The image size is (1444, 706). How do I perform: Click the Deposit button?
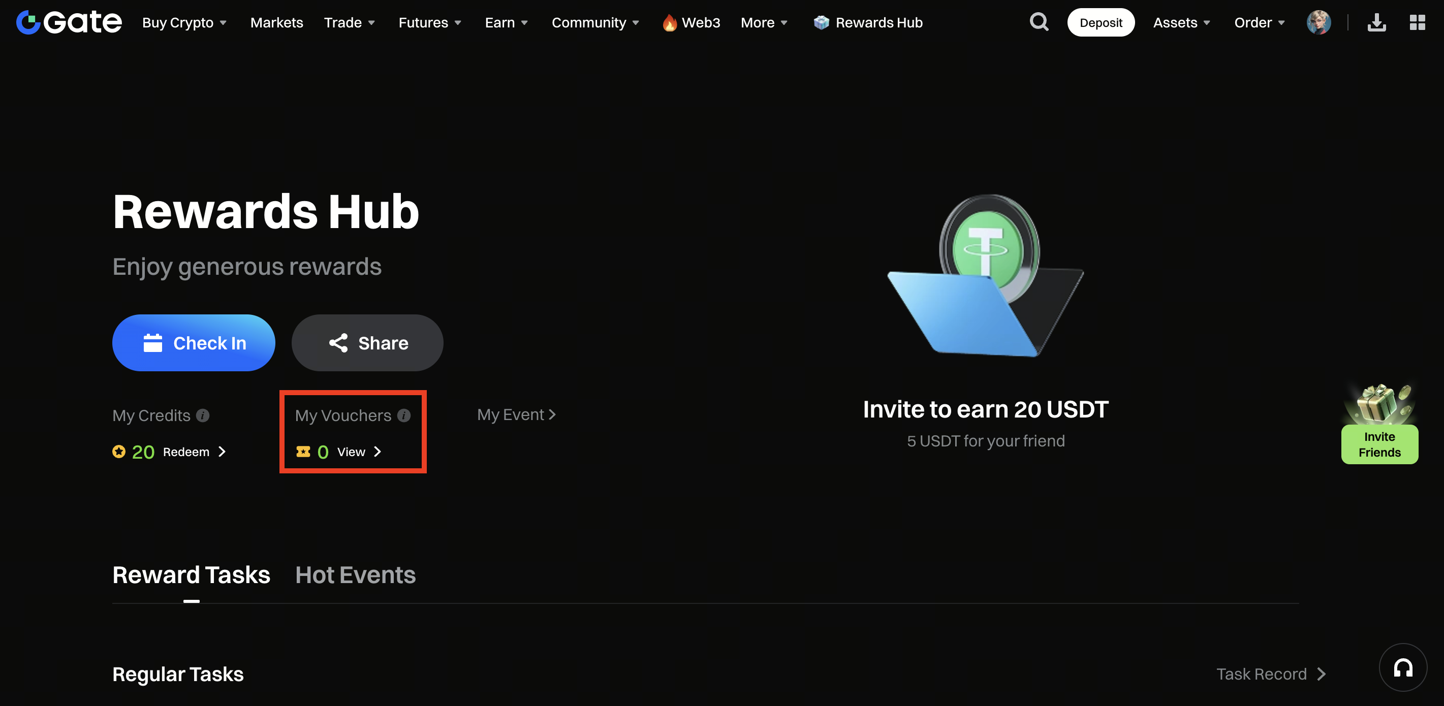pyautogui.click(x=1101, y=22)
